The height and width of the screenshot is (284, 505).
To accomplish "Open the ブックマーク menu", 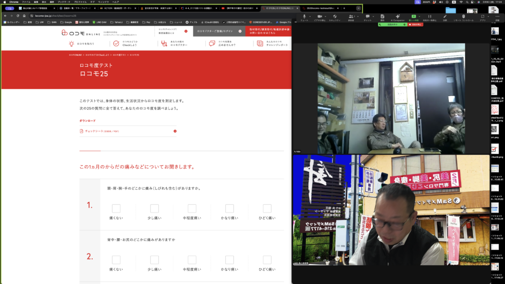I will 64,2.
